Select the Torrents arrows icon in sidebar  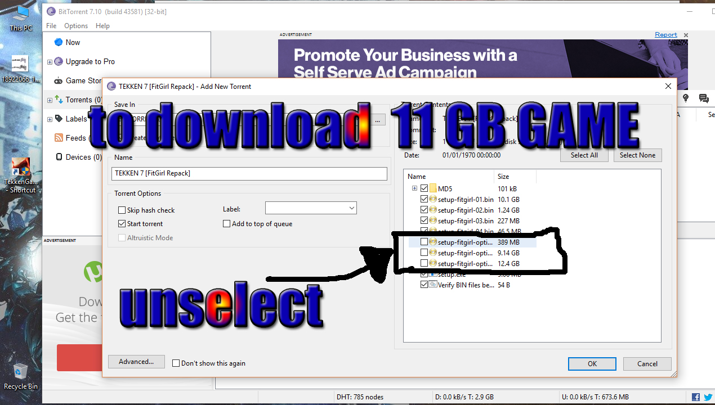[x=59, y=100]
